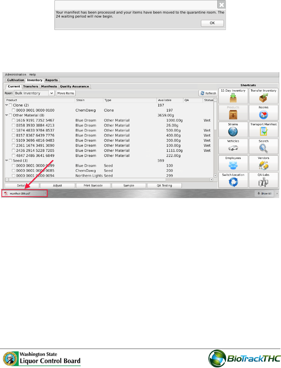Check the Other Material (8) group checkbox

coord(10,115)
